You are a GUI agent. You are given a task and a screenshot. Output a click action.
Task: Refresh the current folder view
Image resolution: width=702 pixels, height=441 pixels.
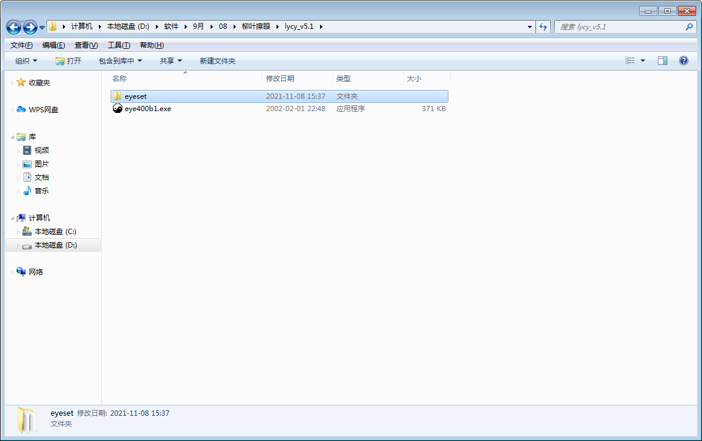click(543, 27)
